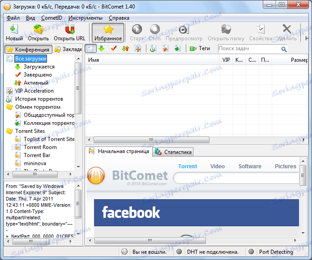This screenshot has width=312, height=260.
Task: Open the Инструменты menu
Action: tap(85, 18)
